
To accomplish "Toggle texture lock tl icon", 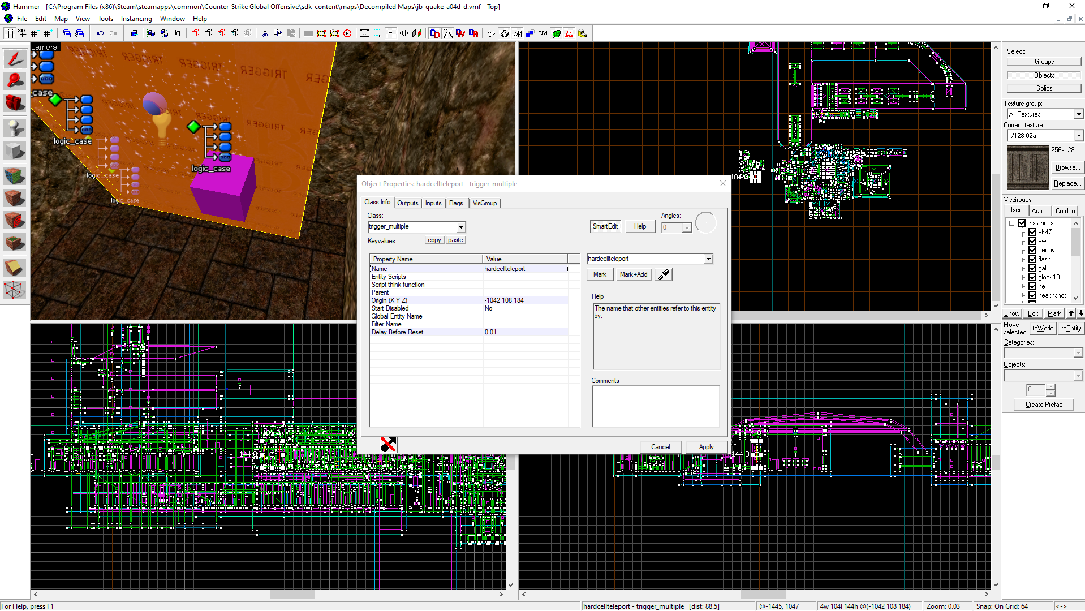I will pos(391,33).
